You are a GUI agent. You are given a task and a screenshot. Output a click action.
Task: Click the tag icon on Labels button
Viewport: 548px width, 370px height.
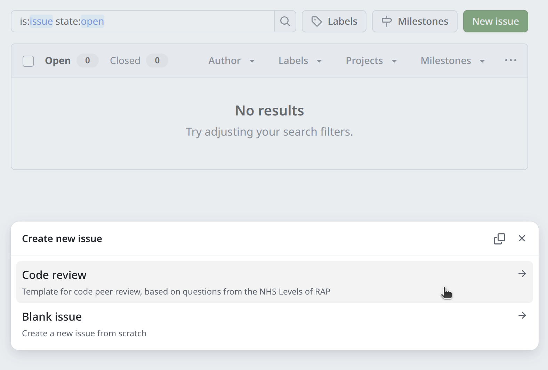tap(316, 22)
